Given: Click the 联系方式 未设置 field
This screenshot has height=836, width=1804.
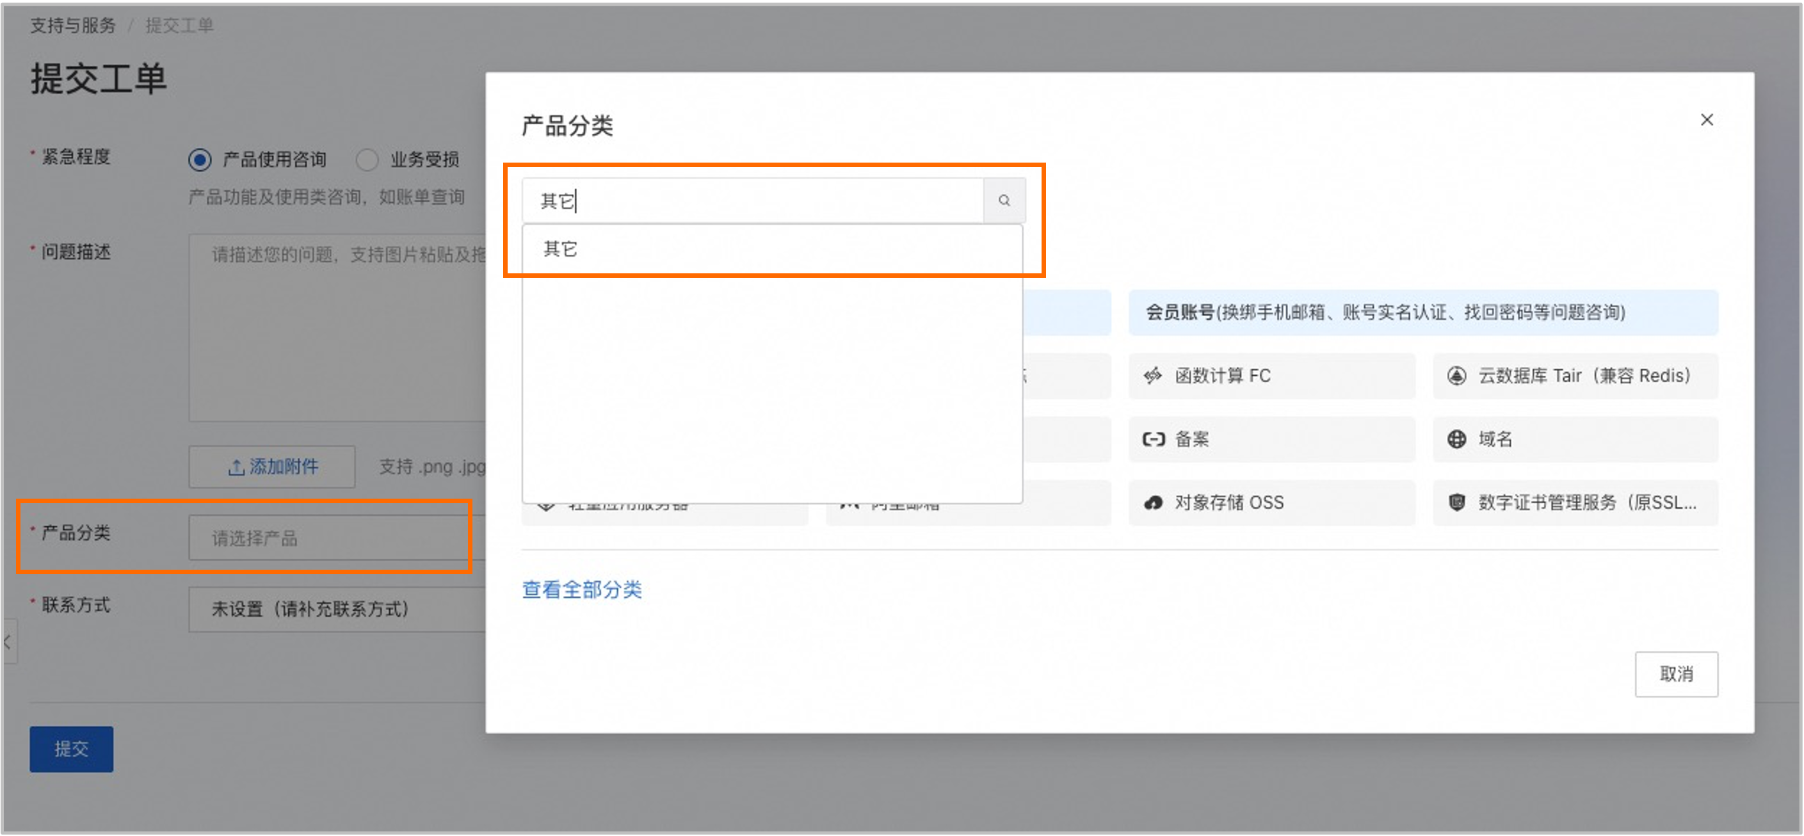Looking at the screenshot, I should [337, 609].
